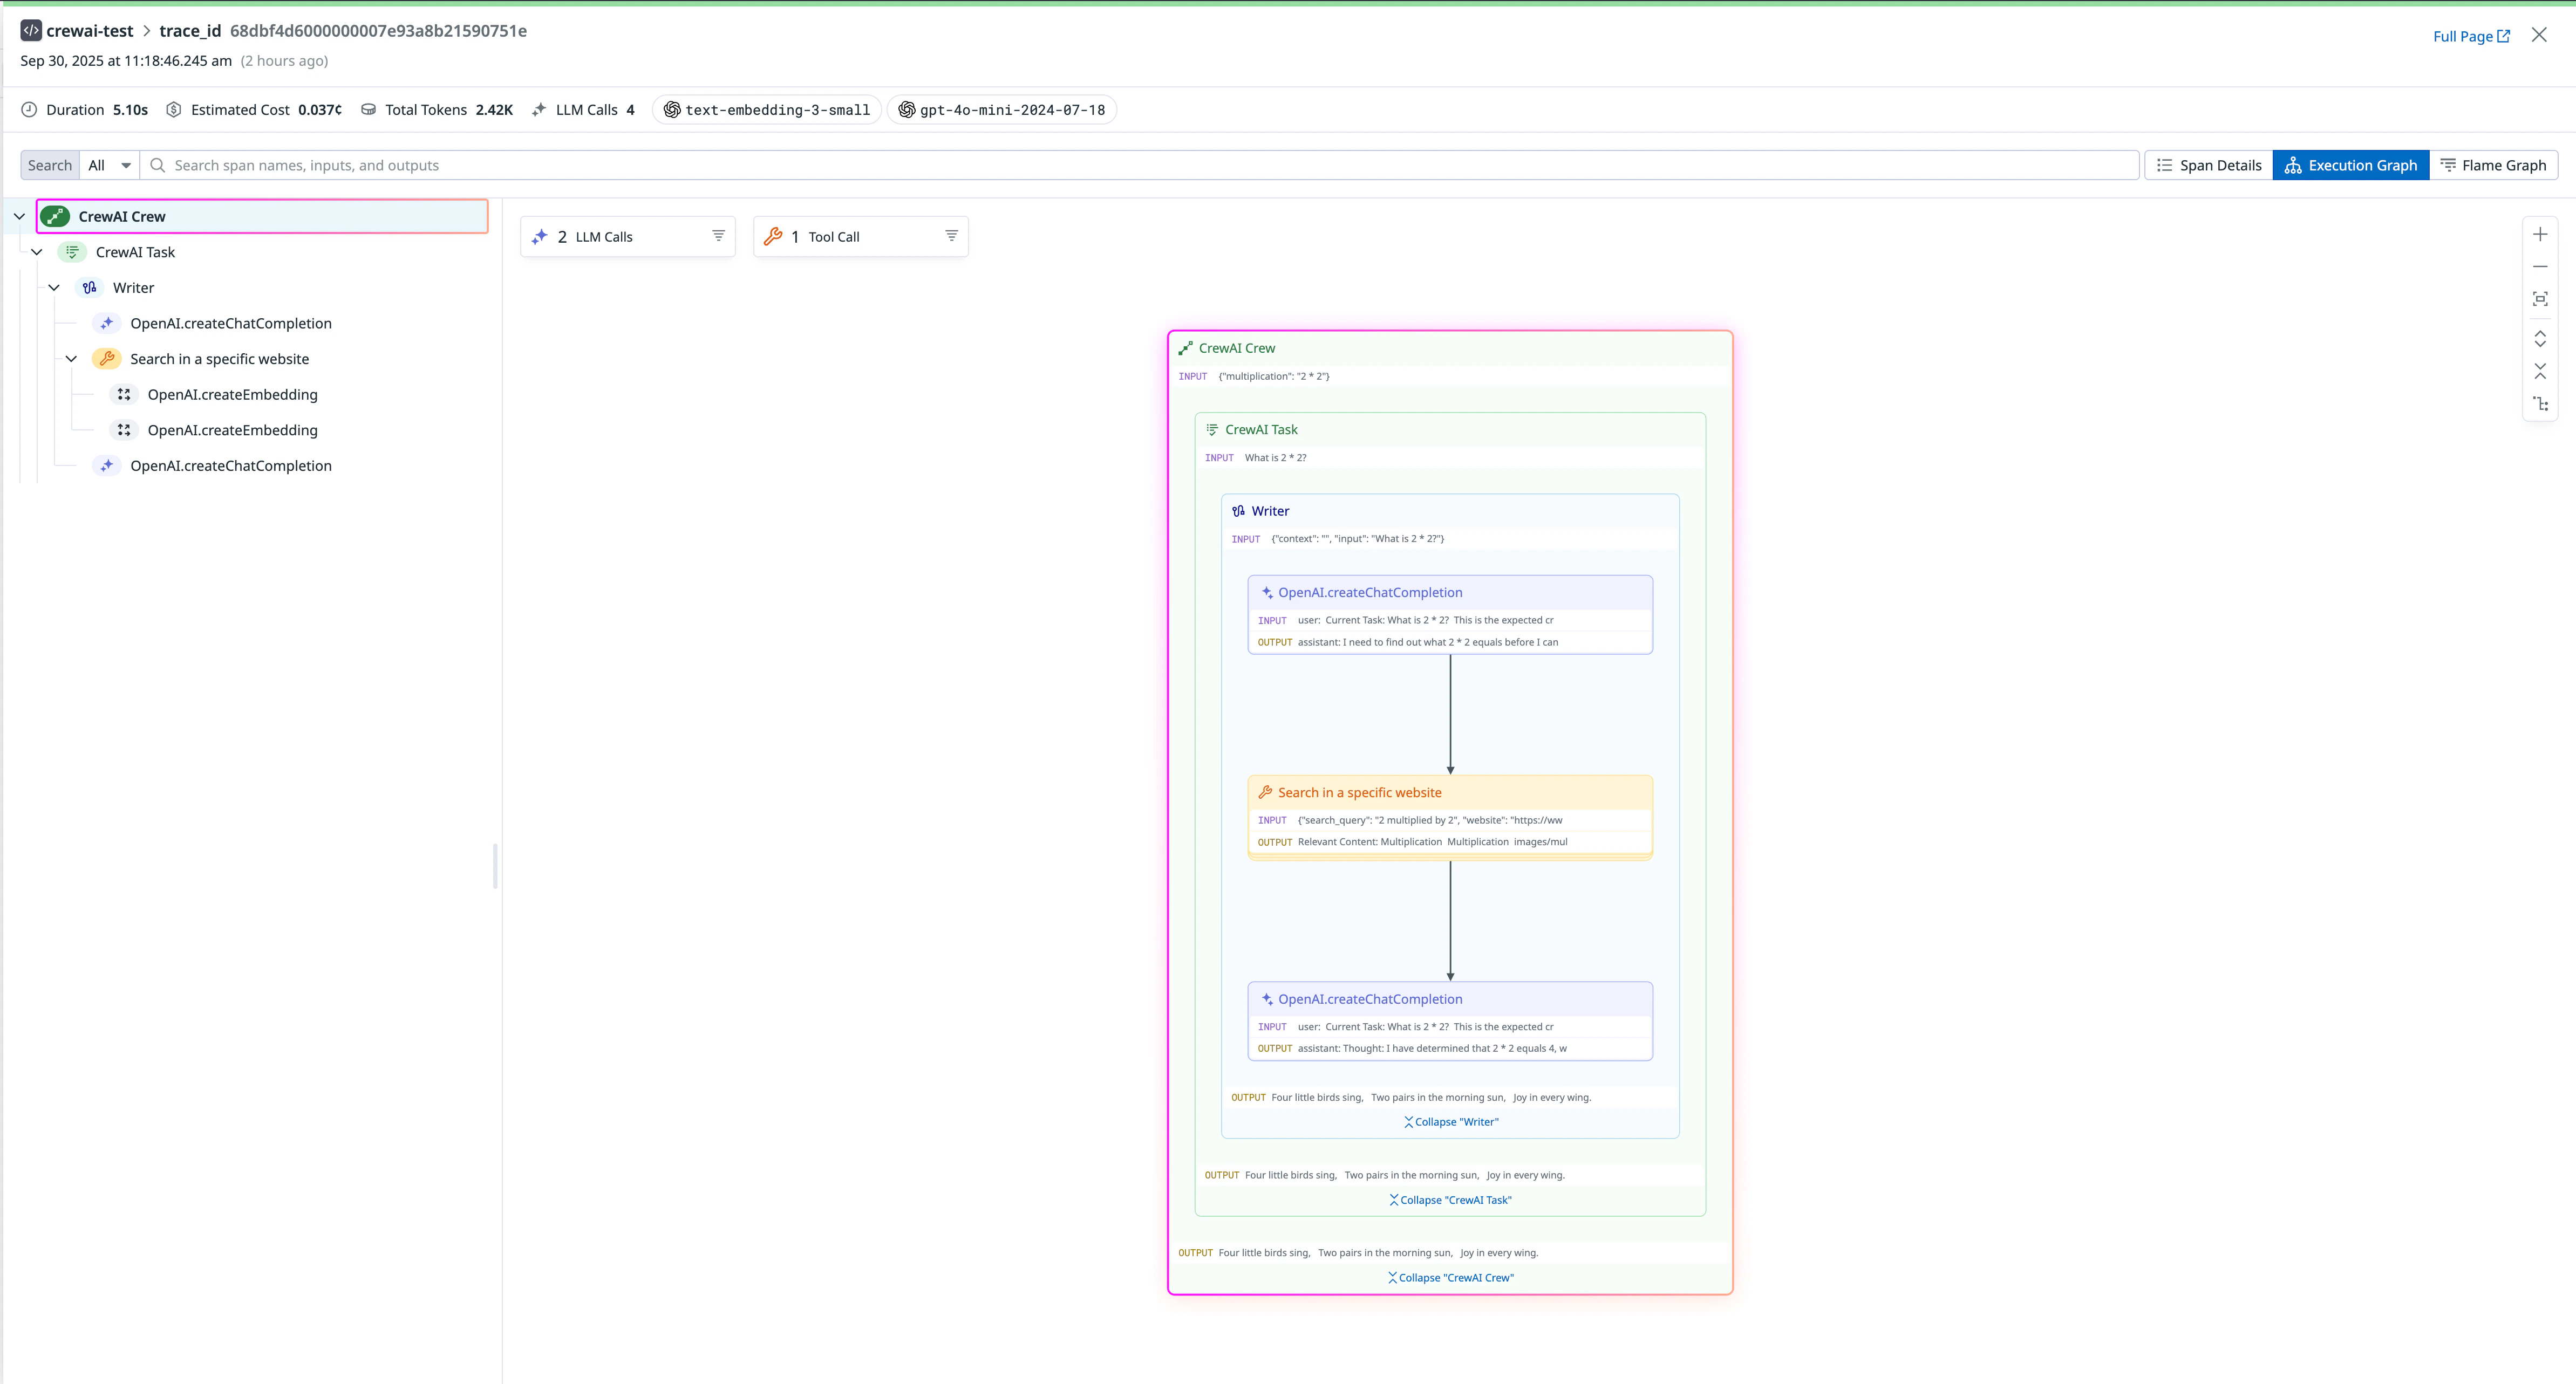Image resolution: width=2576 pixels, height=1384 pixels.
Task: Collapse the Writer node in the span tree
Action: click(x=54, y=287)
